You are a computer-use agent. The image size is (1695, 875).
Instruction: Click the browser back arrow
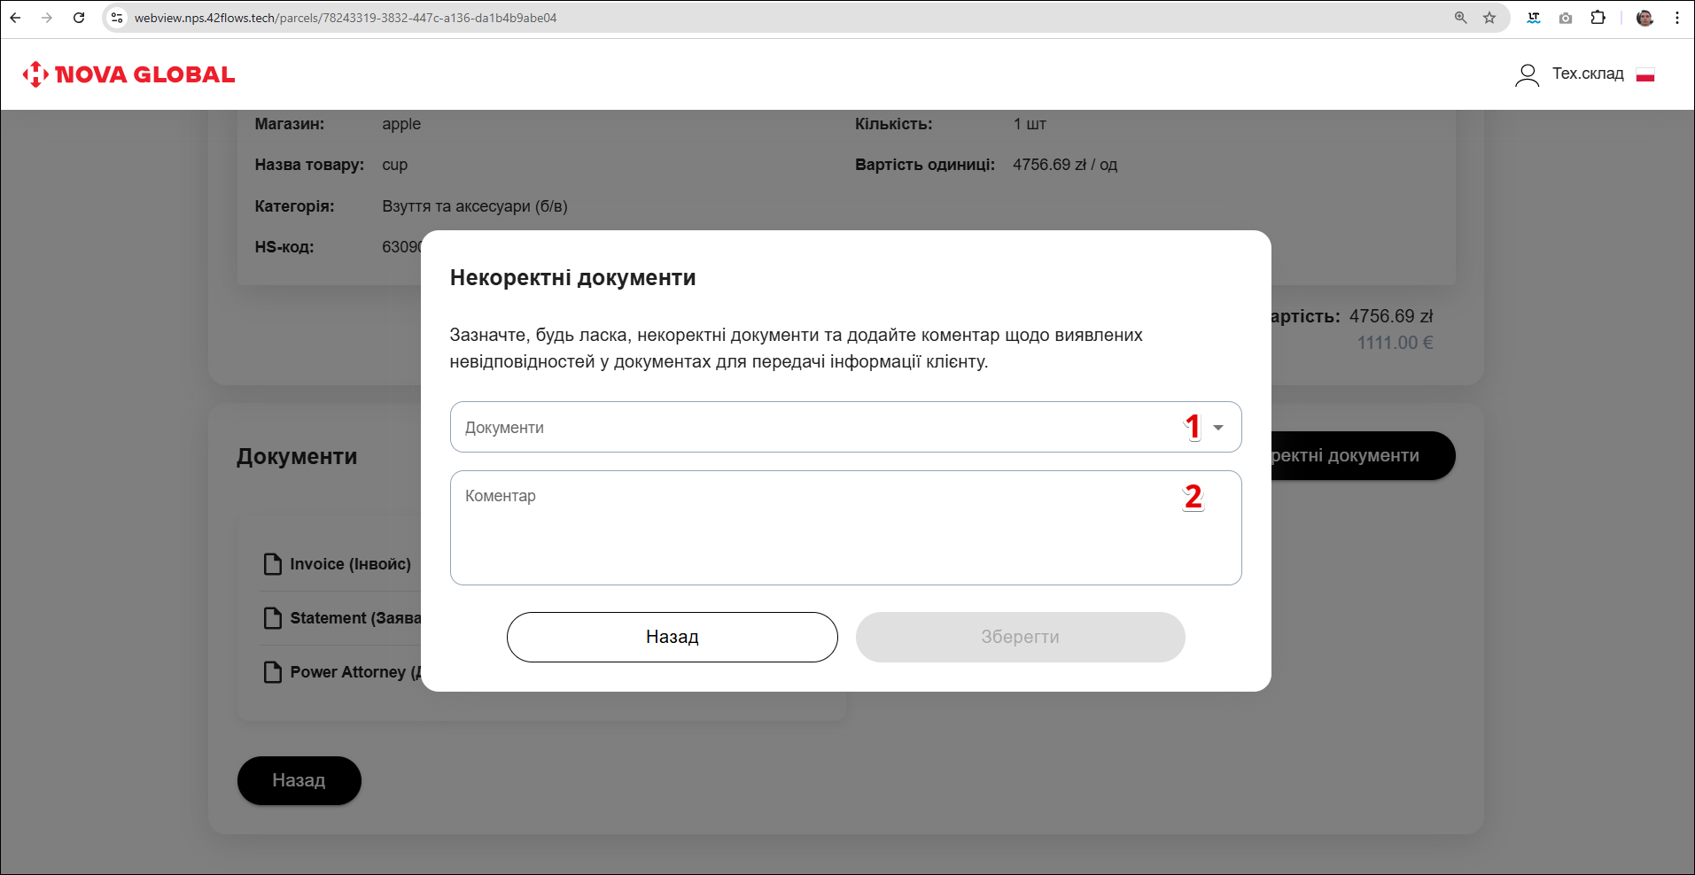pyautogui.click(x=16, y=18)
